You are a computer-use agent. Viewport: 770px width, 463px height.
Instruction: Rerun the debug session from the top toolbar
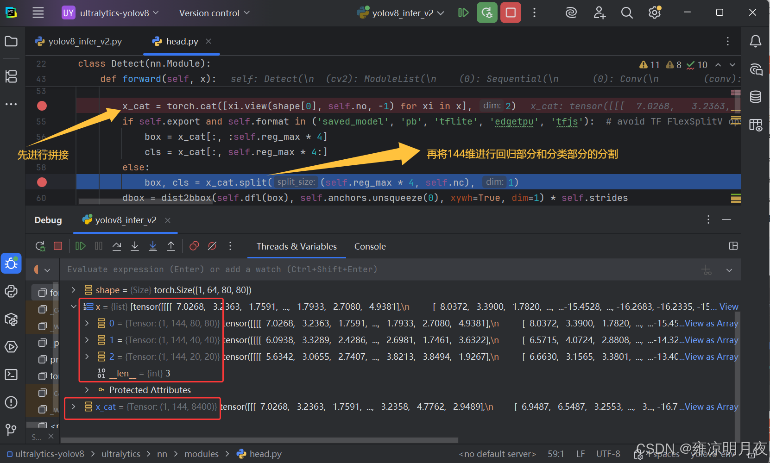pos(487,13)
